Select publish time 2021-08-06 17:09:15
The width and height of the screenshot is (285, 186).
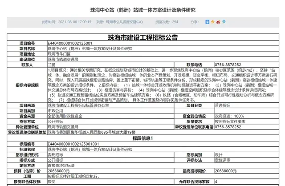tap(75, 22)
